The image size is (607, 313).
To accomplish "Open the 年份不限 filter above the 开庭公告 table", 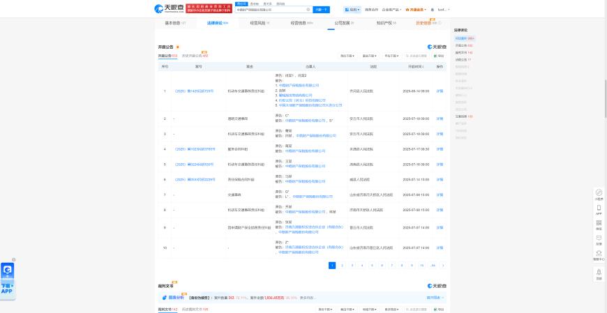I will (x=392, y=56).
